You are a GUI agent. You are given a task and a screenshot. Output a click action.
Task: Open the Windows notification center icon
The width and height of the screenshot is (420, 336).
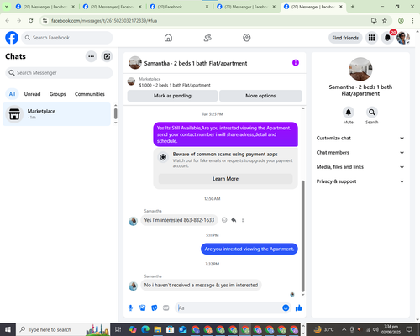409,329
